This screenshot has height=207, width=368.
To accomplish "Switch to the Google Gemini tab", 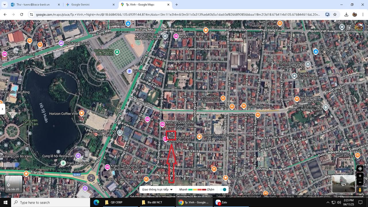I will pos(80,5).
